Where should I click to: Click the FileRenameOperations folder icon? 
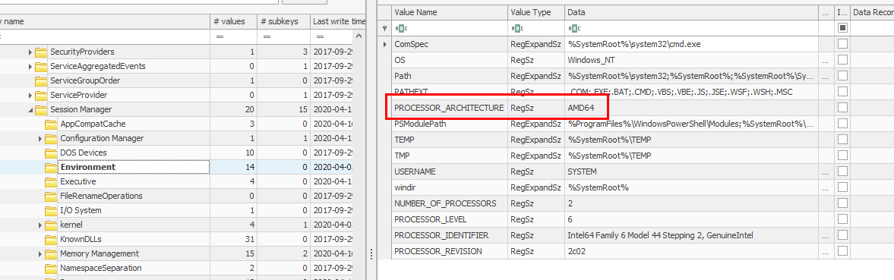pos(51,196)
